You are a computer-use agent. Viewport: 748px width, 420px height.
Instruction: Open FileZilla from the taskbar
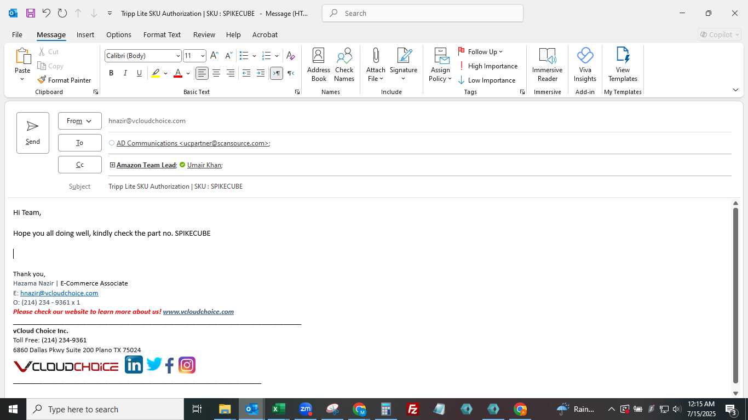point(413,409)
